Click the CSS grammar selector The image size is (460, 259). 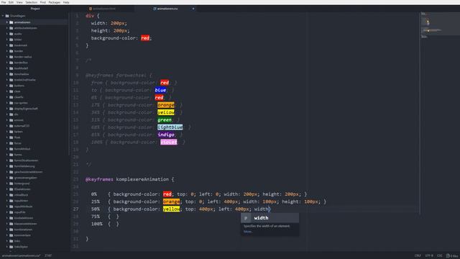pyautogui.click(x=439, y=256)
